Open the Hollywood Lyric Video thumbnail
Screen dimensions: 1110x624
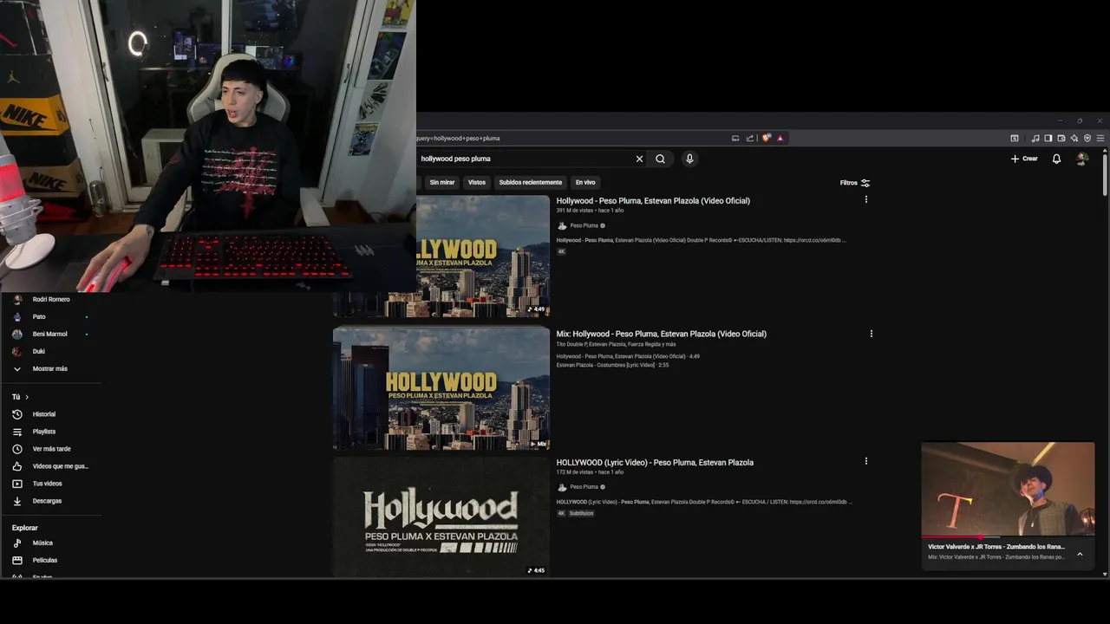coord(441,517)
